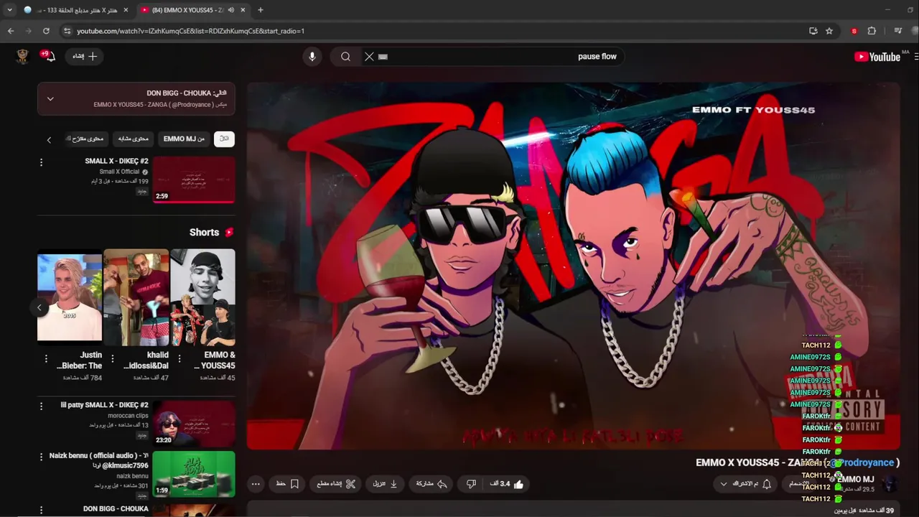Image resolution: width=919 pixels, height=517 pixels.
Task: Open the browser extensions puzzle icon
Action: pos(872,31)
